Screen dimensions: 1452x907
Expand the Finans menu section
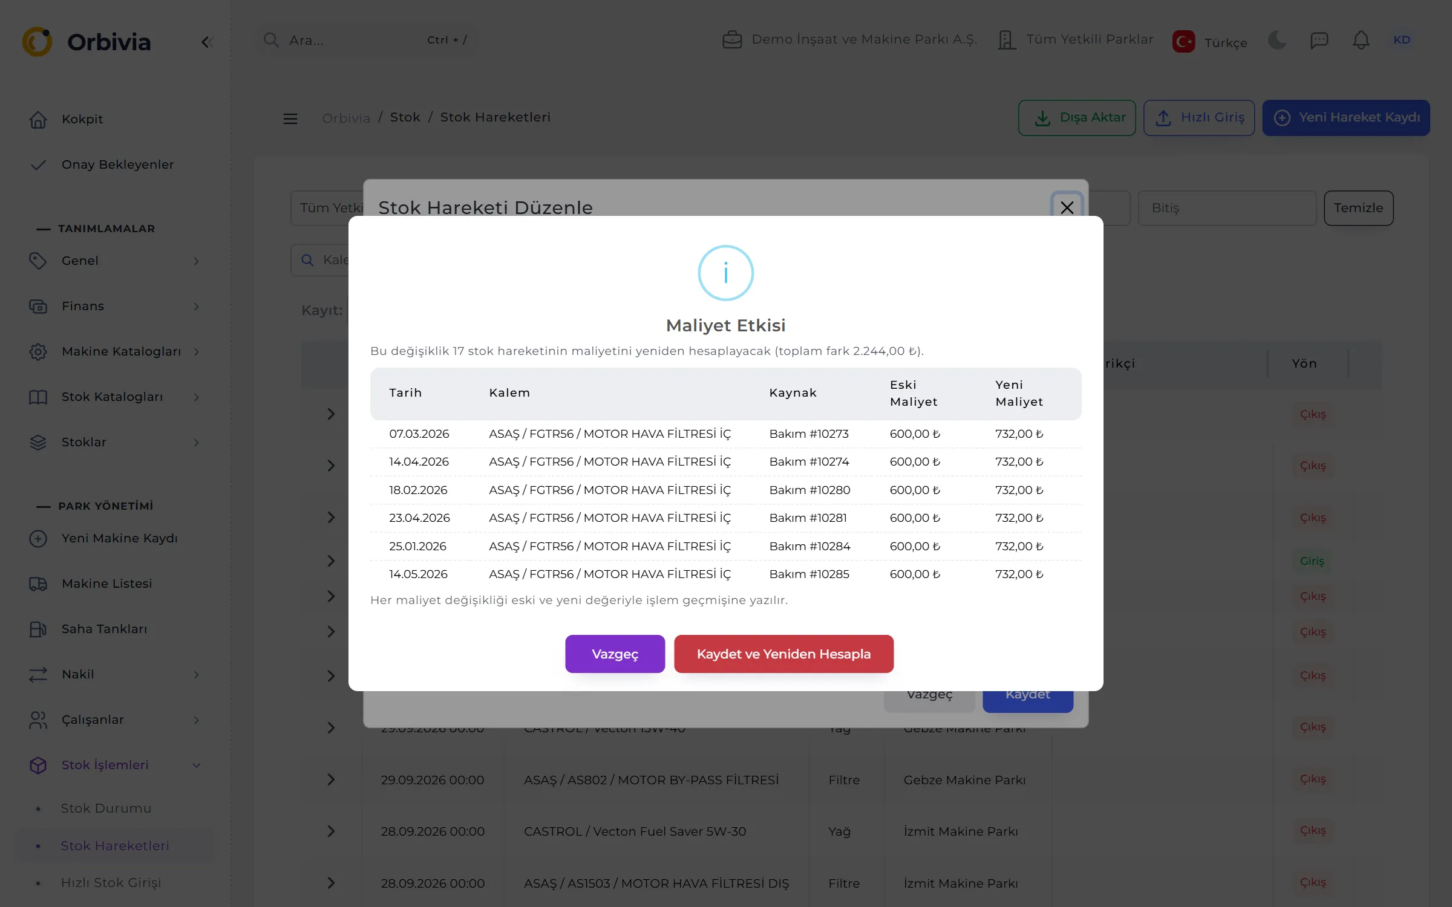tap(115, 306)
